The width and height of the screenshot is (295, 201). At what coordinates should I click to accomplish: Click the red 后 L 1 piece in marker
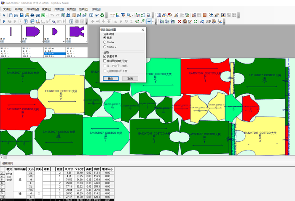23,112
